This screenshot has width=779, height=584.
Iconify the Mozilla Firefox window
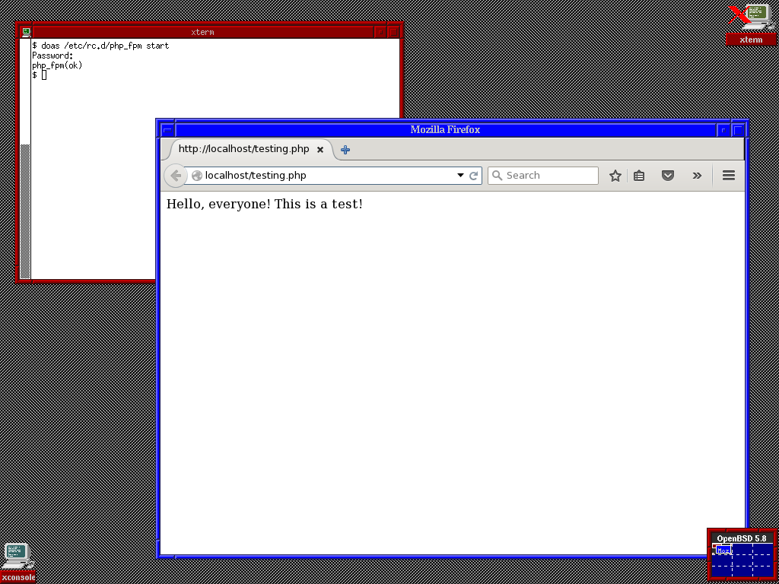[723, 130]
